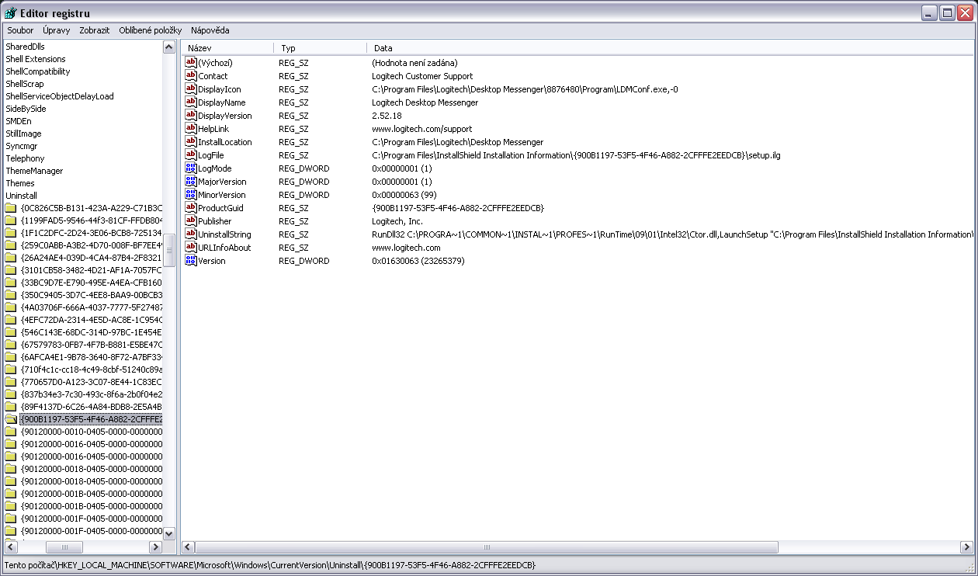Select the ThemeManager key
The width and height of the screenshot is (978, 576).
pyautogui.click(x=35, y=171)
